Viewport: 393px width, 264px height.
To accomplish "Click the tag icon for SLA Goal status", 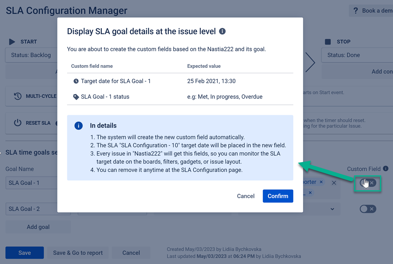I will pyautogui.click(x=76, y=96).
